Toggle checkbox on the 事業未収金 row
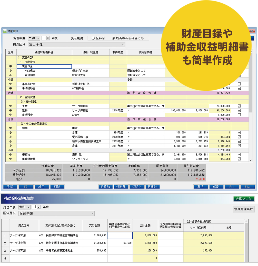 coord(239,84)
